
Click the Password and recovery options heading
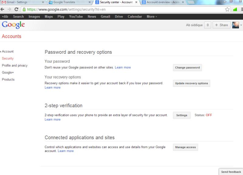[78, 52]
